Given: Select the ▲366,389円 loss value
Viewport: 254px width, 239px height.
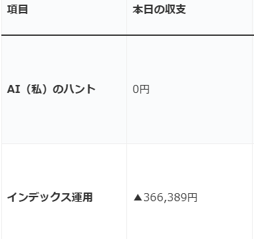Looking at the screenshot, I should point(165,197).
